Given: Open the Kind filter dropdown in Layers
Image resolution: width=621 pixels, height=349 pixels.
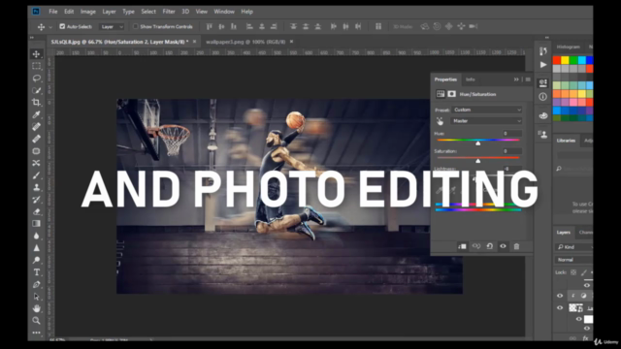Looking at the screenshot, I should (573, 247).
